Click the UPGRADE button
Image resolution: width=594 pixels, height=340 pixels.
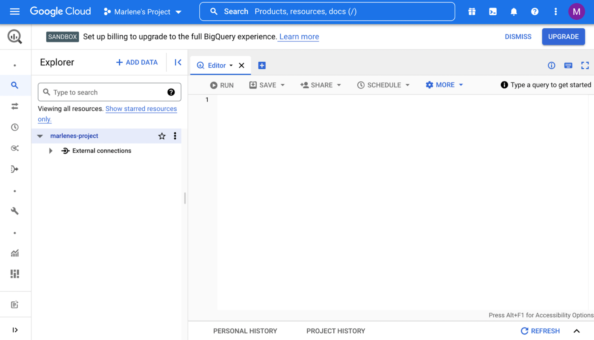coord(563,37)
